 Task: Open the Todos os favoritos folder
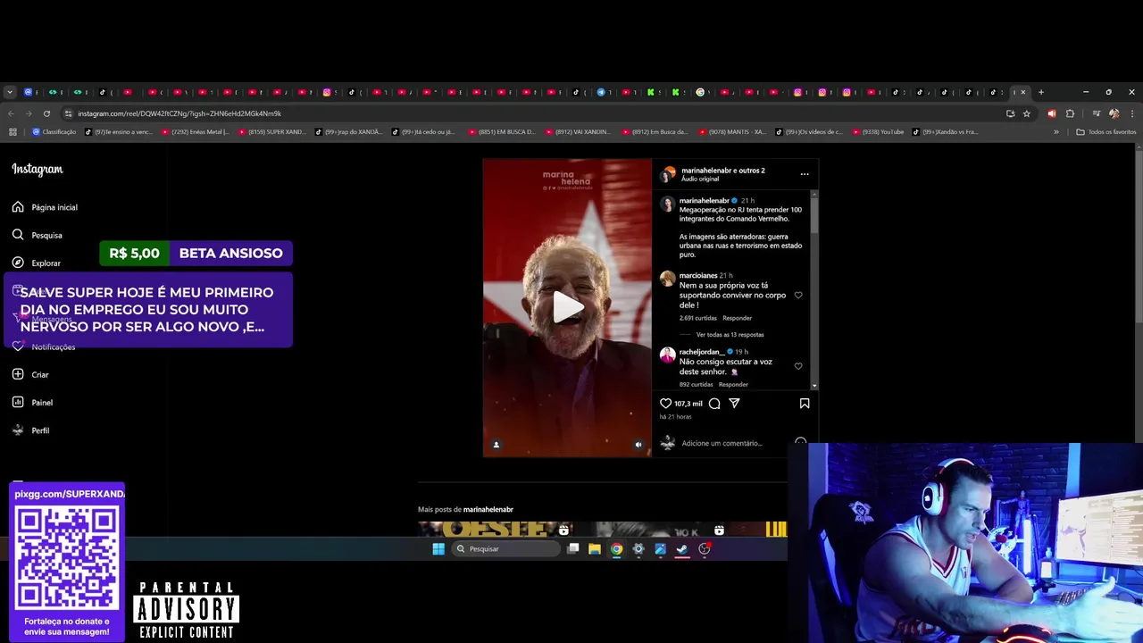[1106, 132]
